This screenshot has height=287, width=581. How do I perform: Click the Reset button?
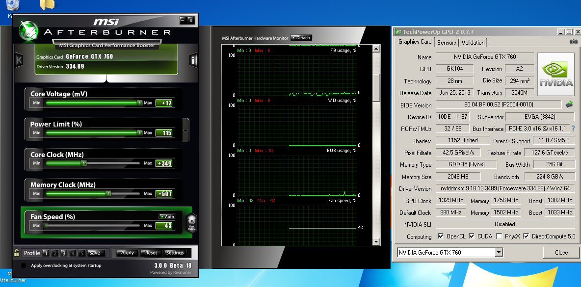[x=151, y=253]
